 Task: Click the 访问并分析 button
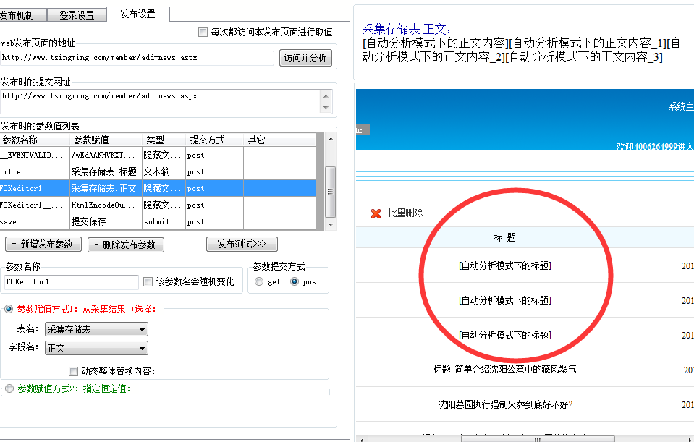tap(305, 59)
